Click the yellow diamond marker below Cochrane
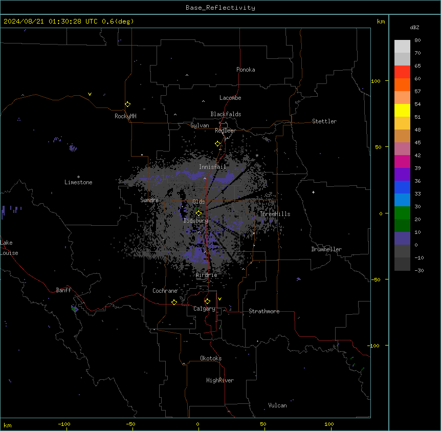Viewport: 441px width, 431px height. point(174,302)
